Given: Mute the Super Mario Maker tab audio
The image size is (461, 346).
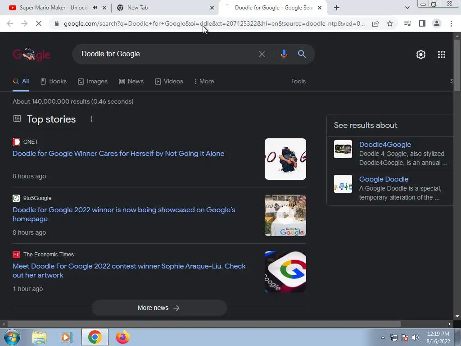Looking at the screenshot, I should pos(95,8).
